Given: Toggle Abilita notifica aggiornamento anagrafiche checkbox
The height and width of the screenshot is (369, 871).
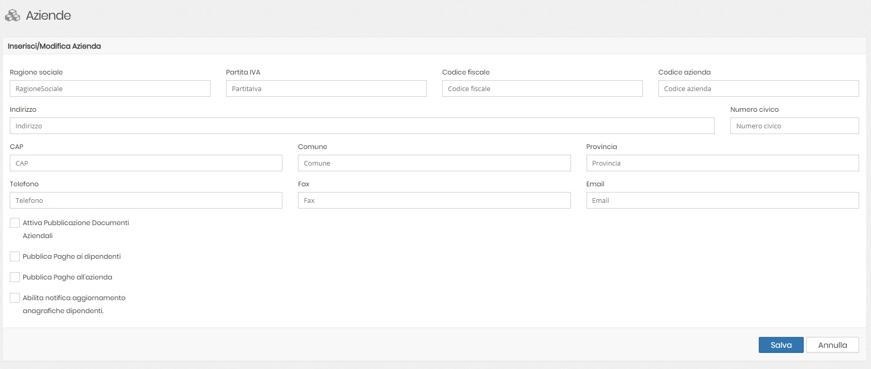Looking at the screenshot, I should [x=14, y=298].
